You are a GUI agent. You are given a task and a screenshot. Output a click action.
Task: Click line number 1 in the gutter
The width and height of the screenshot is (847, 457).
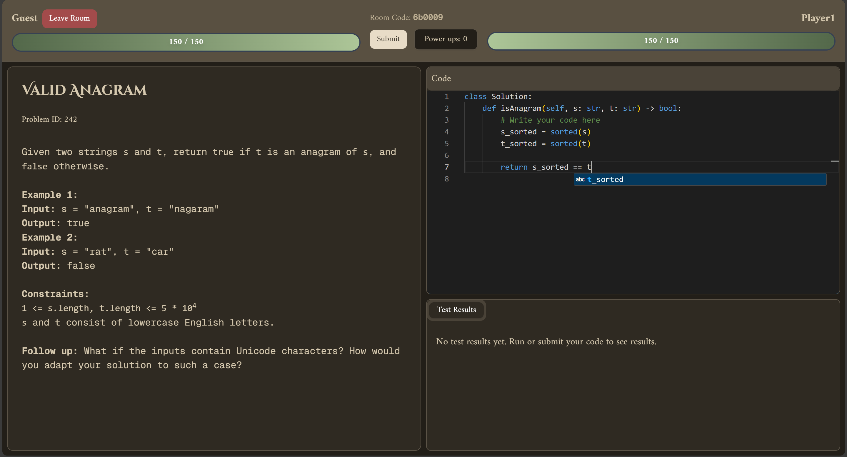tap(446, 97)
